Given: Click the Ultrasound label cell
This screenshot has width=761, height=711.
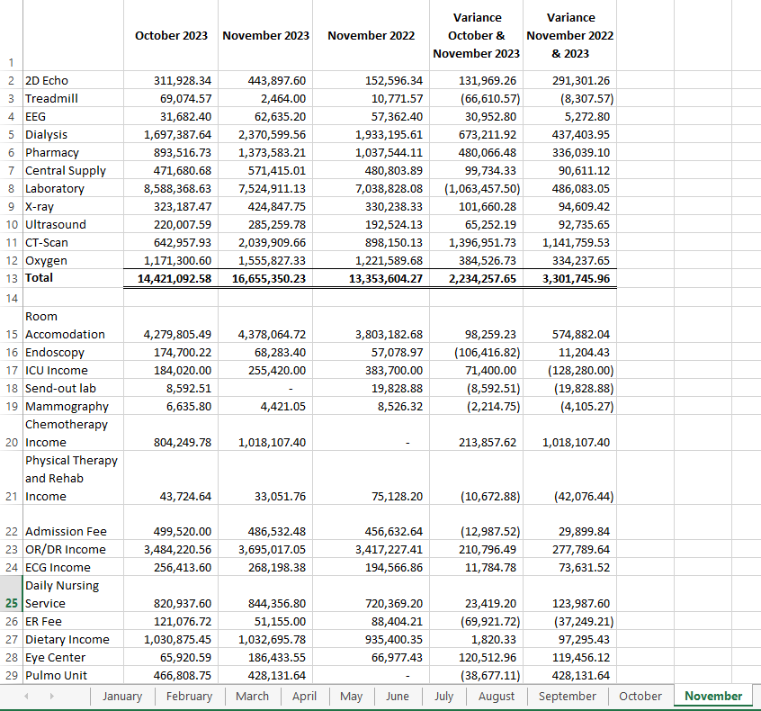Looking at the screenshot, I should pos(73,224).
